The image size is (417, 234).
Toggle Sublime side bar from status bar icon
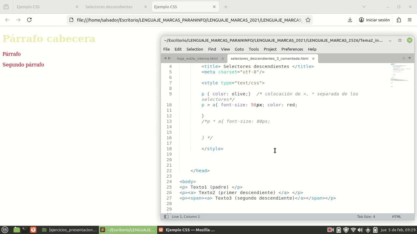(166, 216)
